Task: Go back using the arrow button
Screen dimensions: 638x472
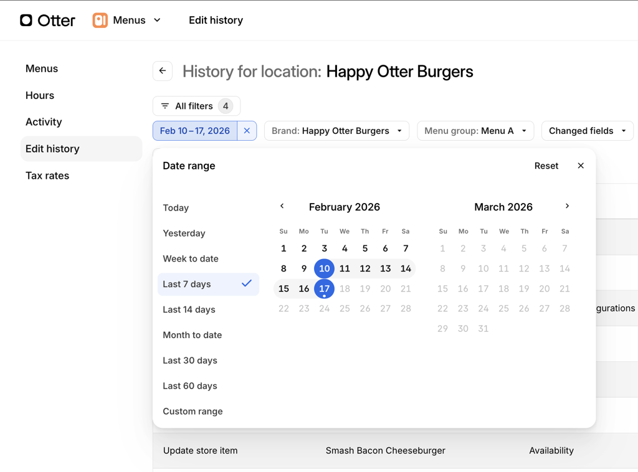Action: pos(163,71)
